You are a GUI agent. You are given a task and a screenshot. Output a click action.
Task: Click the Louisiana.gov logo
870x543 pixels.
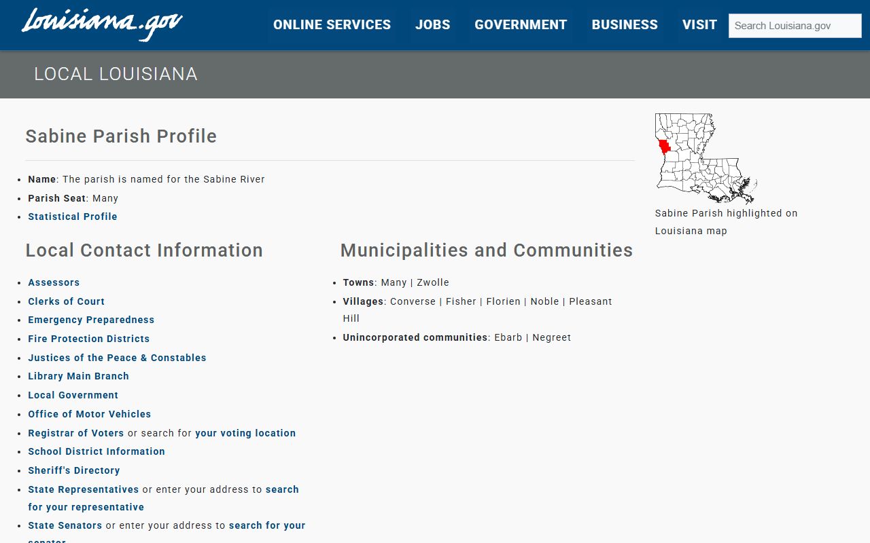click(102, 24)
